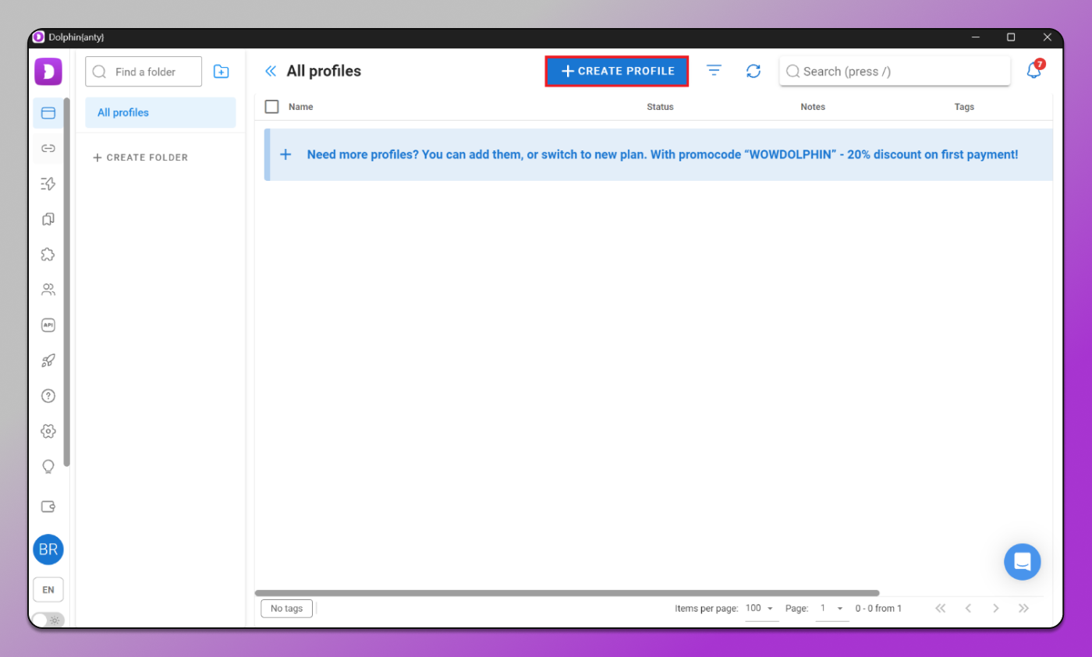The image size is (1092, 657).
Task: Open the Items per page dropdown
Action: (x=761, y=608)
